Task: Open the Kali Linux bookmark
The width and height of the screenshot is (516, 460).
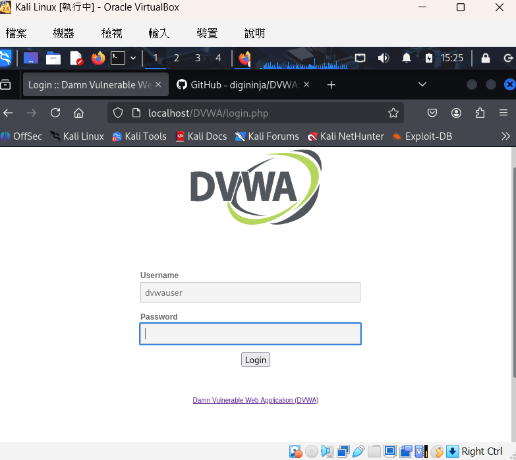Action: click(x=77, y=136)
